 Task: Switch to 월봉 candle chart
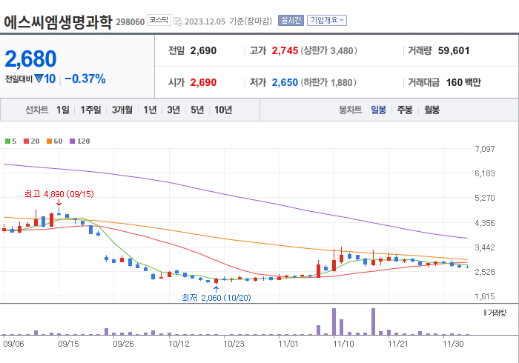(432, 110)
